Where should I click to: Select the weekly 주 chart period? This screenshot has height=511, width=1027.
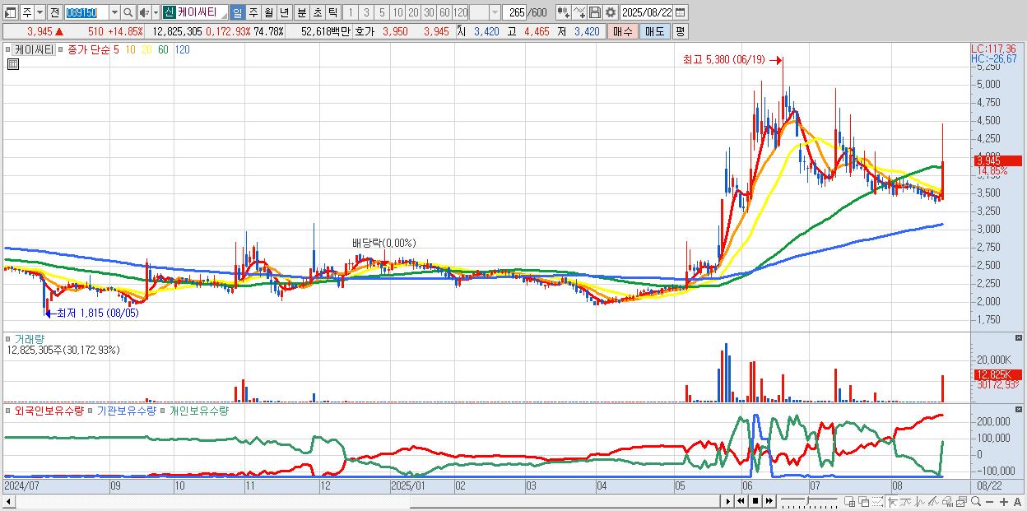coord(253,12)
